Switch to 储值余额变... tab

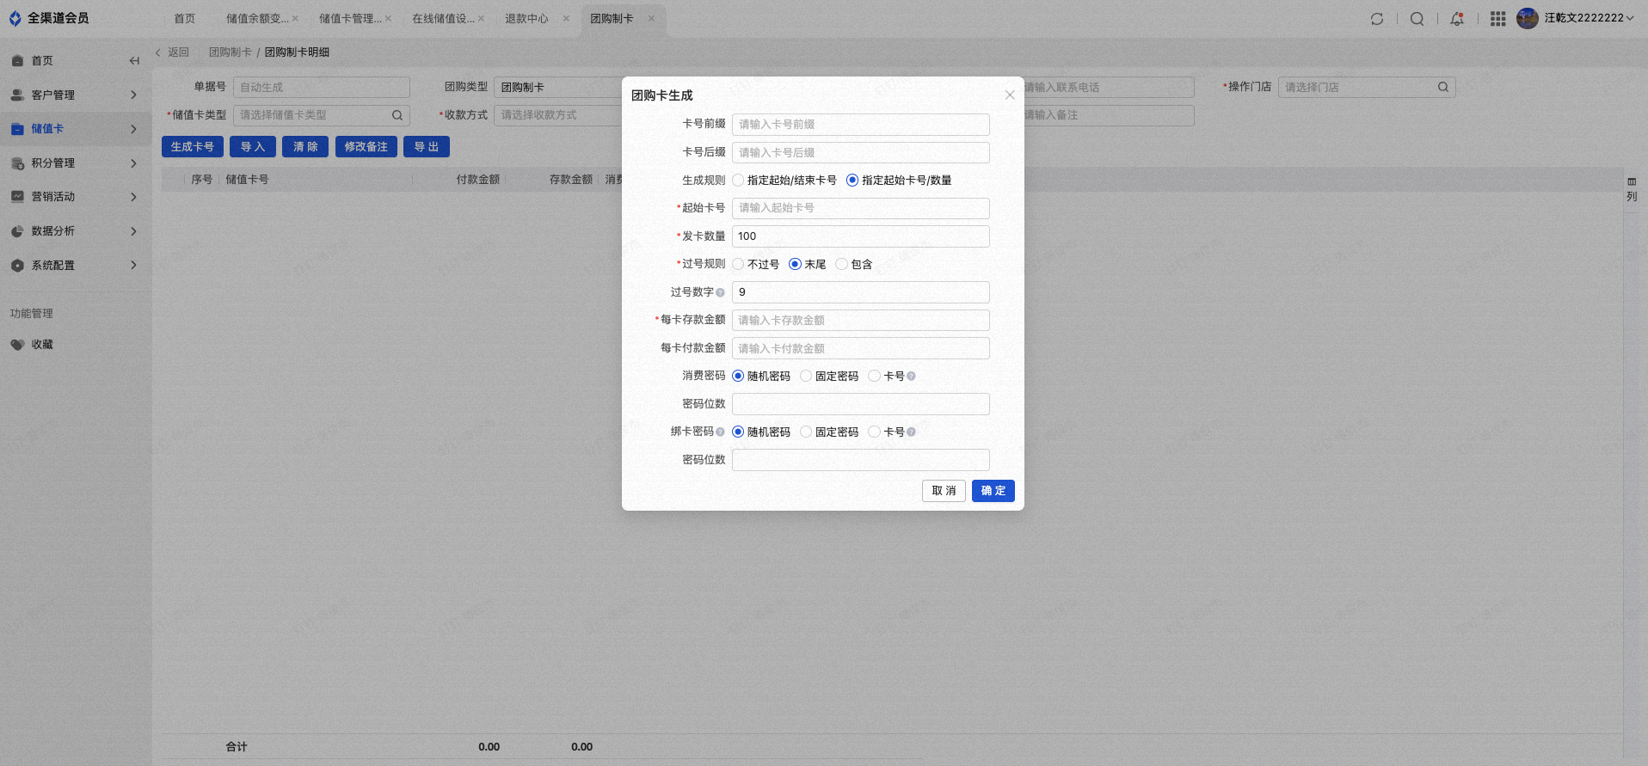257,19
